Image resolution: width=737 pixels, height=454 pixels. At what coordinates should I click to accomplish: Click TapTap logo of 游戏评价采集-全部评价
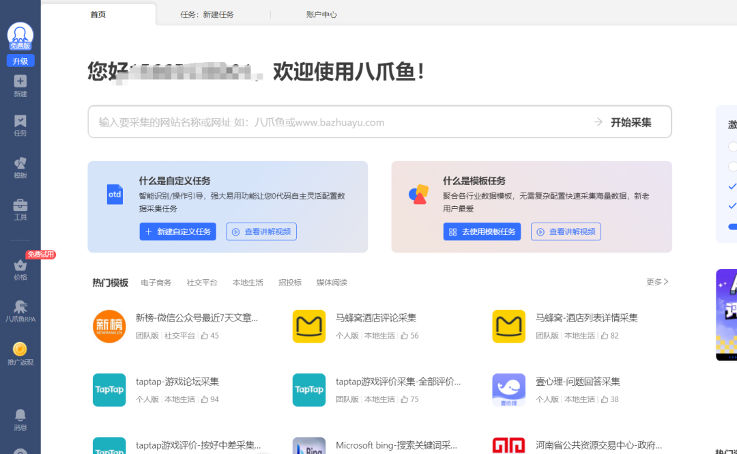[x=309, y=390]
